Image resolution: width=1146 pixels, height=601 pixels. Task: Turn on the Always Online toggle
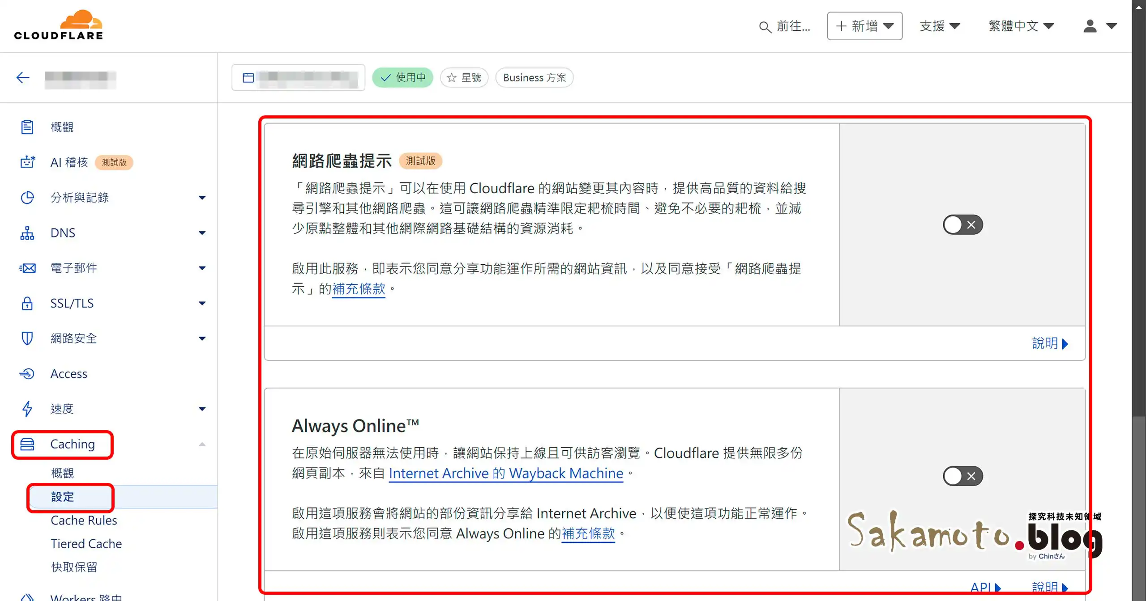962,476
